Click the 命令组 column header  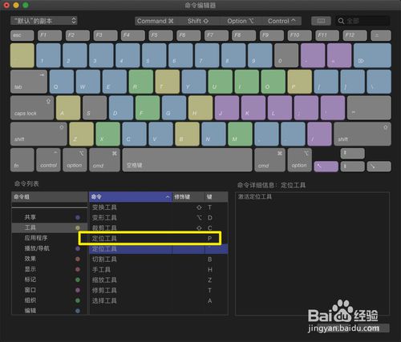point(50,197)
